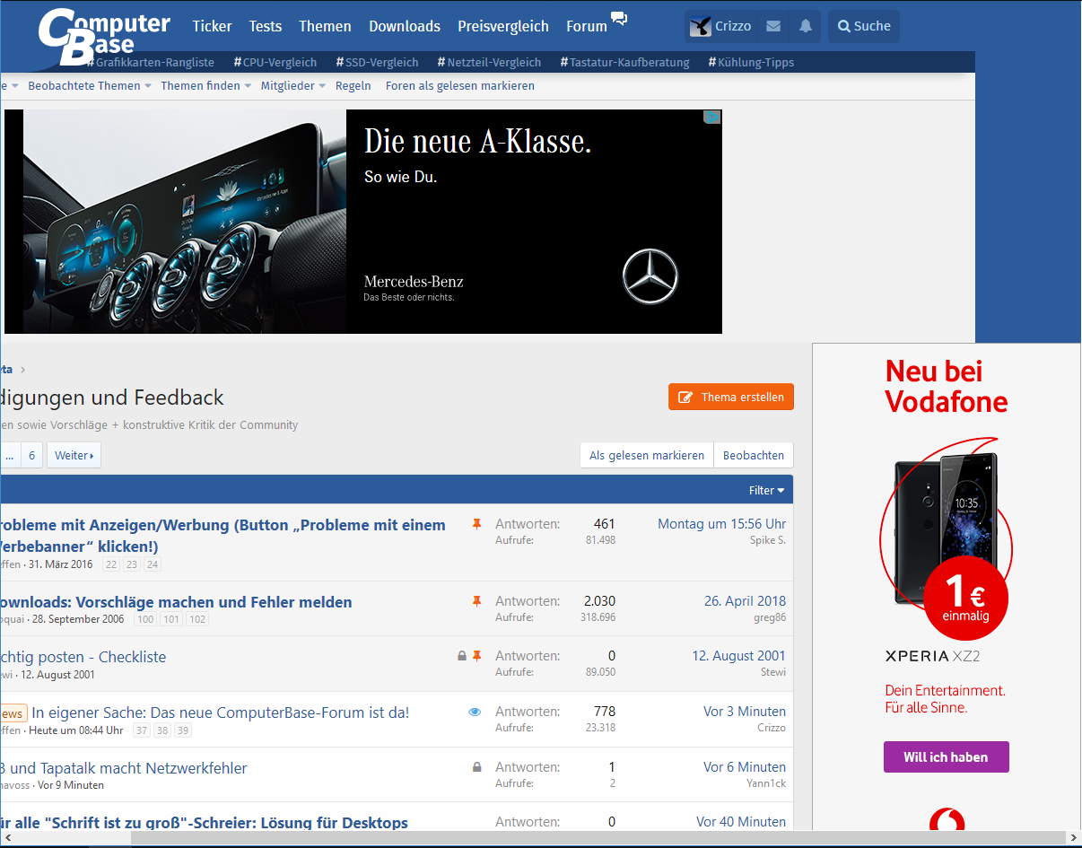This screenshot has height=848, width=1082.
Task: Click Foren als gelesen markieren link
Action: 460,86
